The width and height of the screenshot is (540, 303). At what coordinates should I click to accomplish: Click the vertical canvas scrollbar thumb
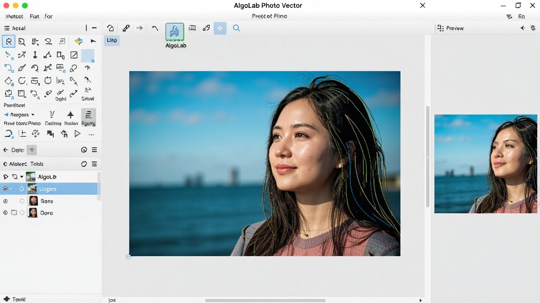tap(427, 157)
